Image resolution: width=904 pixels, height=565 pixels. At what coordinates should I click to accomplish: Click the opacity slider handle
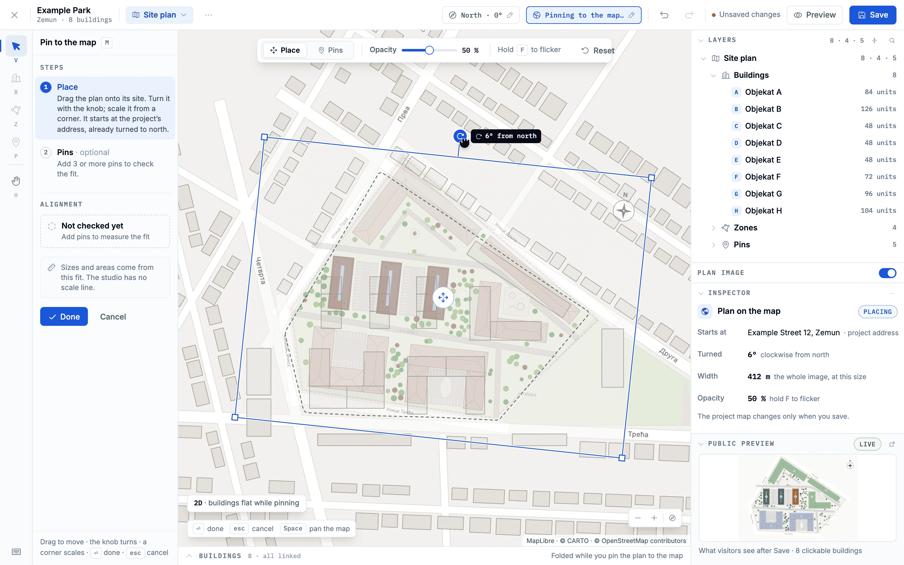pos(429,50)
